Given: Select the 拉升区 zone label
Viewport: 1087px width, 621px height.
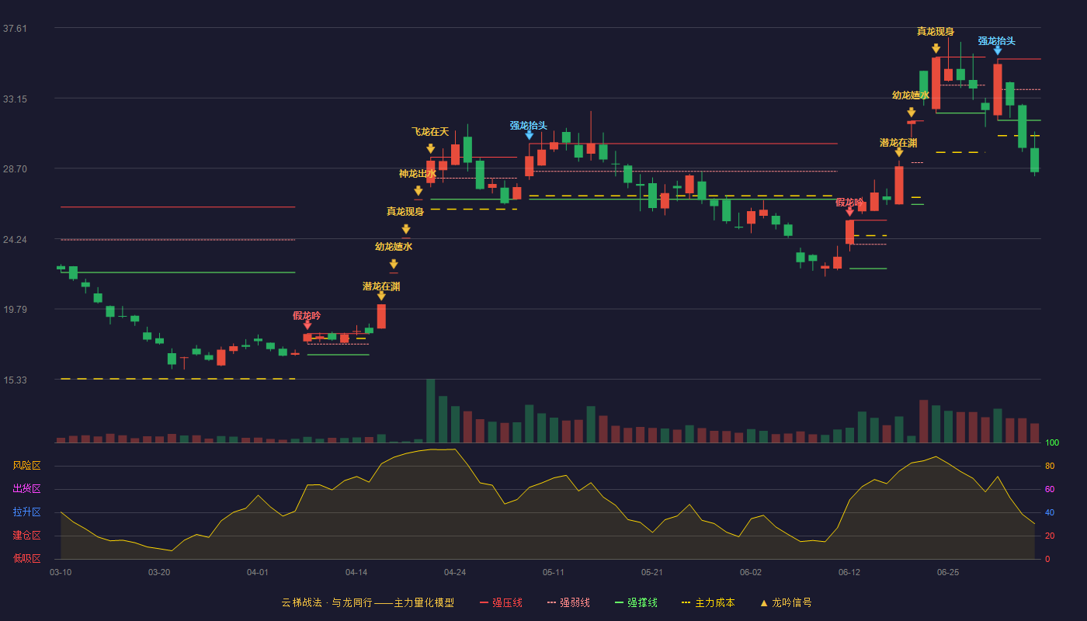Looking at the screenshot, I should pos(26,512).
